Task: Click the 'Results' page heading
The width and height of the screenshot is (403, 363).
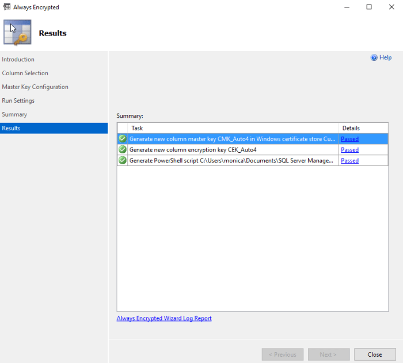Action: (x=52, y=33)
